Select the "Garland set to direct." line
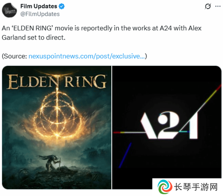 (x=34, y=38)
